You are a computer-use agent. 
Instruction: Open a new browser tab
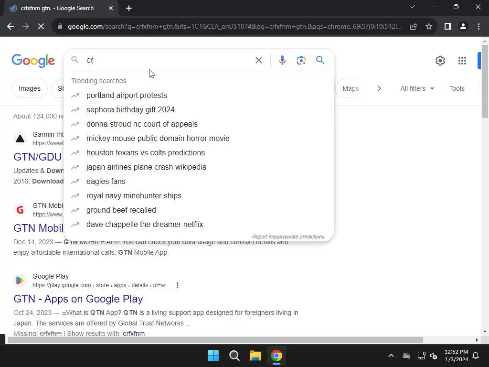[129, 8]
